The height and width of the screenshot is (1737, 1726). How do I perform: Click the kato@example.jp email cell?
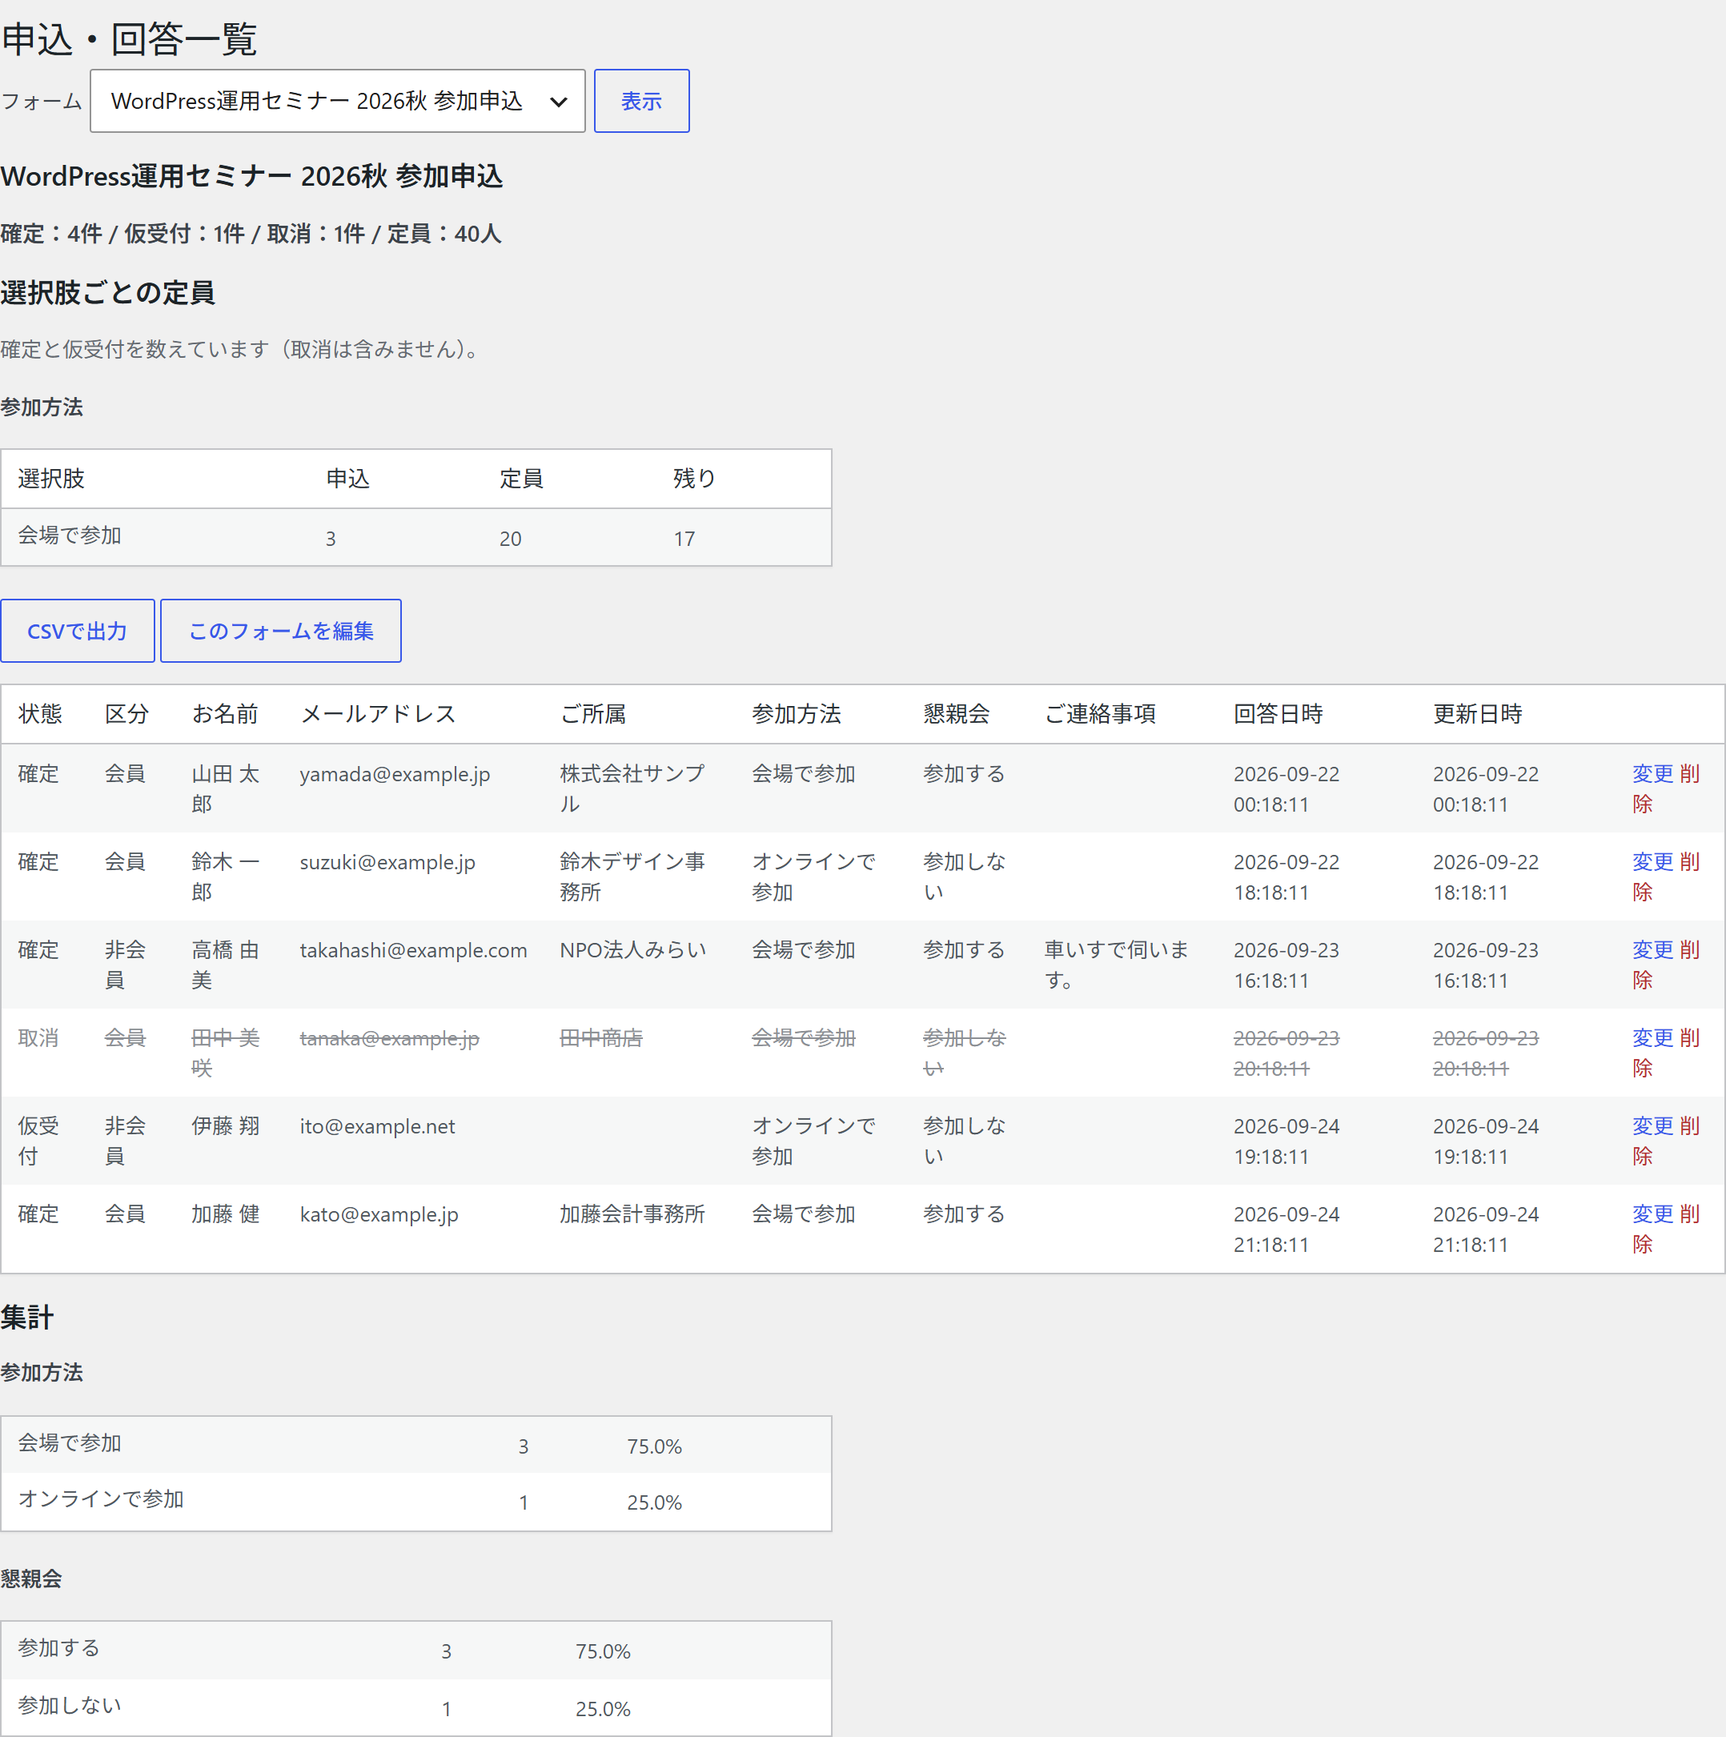379,1214
